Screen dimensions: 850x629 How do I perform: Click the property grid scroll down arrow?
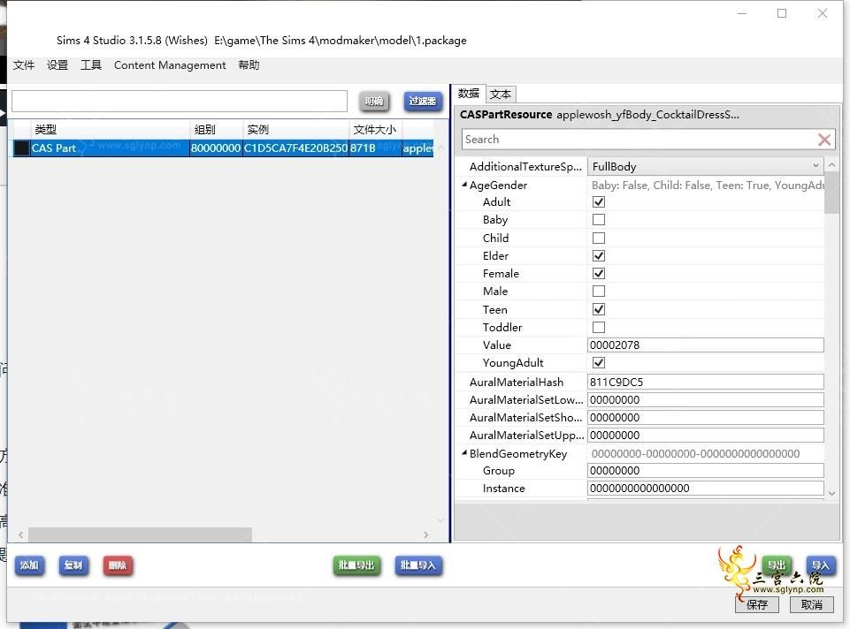tap(831, 493)
